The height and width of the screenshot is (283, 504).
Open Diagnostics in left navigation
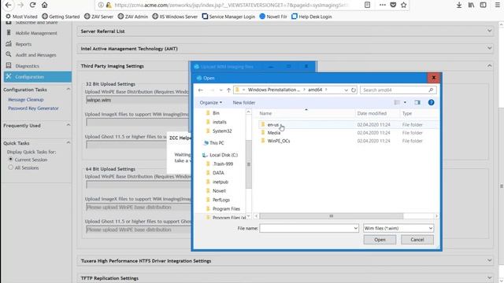pyautogui.click(x=27, y=66)
